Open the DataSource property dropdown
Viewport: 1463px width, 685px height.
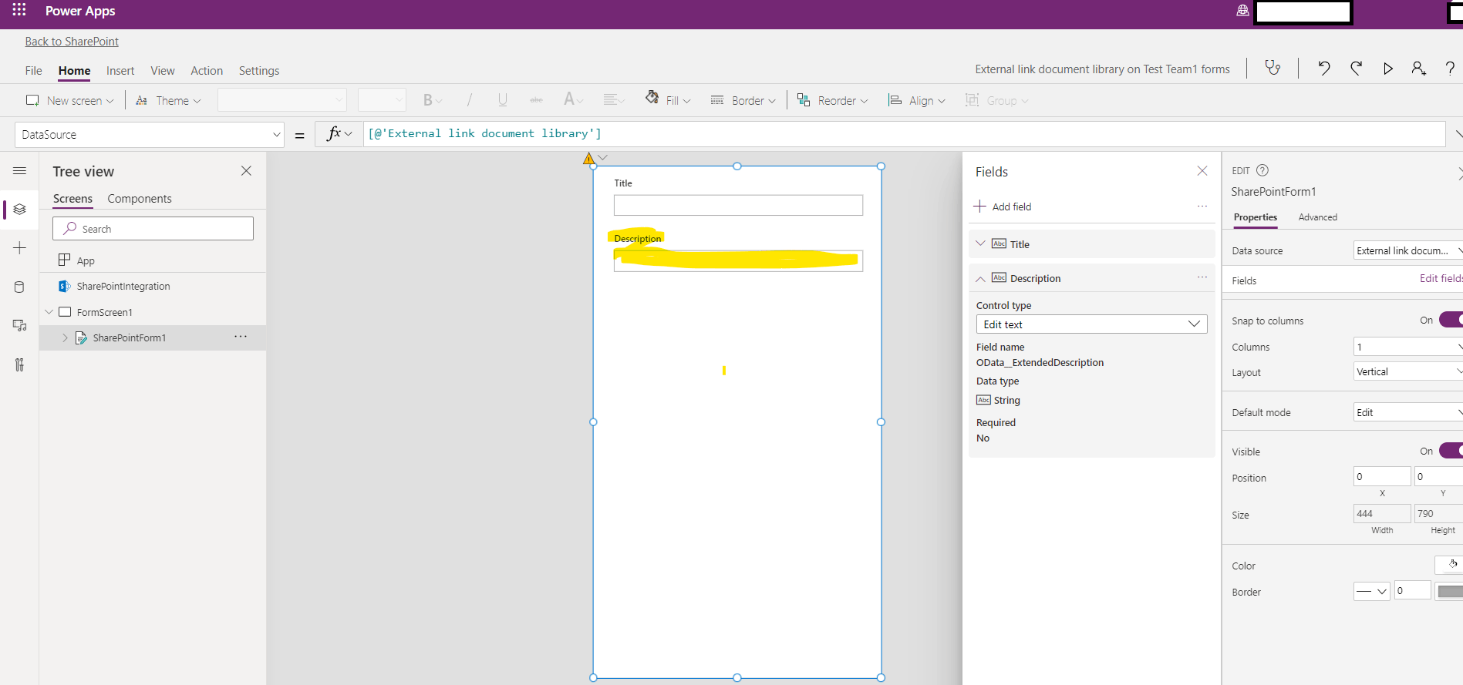pos(150,134)
